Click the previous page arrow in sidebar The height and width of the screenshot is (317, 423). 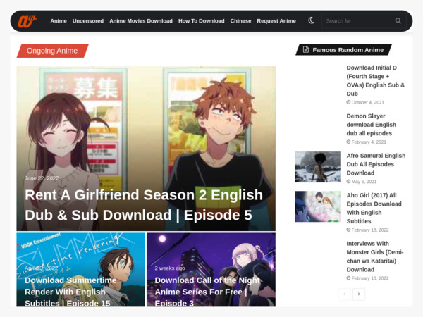345,294
